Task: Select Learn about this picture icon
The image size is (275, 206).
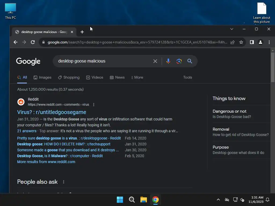Action: tap(262, 13)
